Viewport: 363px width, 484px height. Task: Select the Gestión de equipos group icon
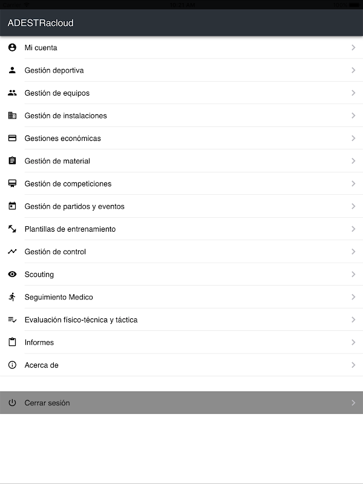[12, 93]
